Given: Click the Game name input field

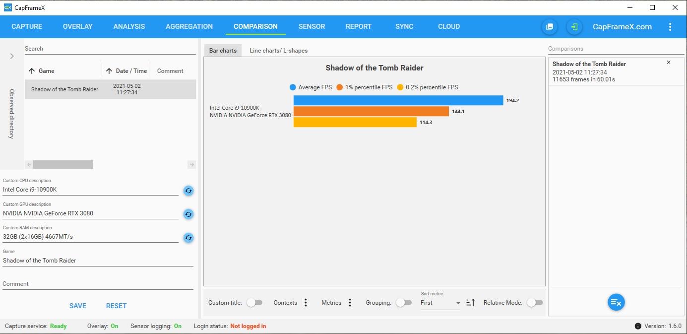Looking at the screenshot, I should [98, 261].
